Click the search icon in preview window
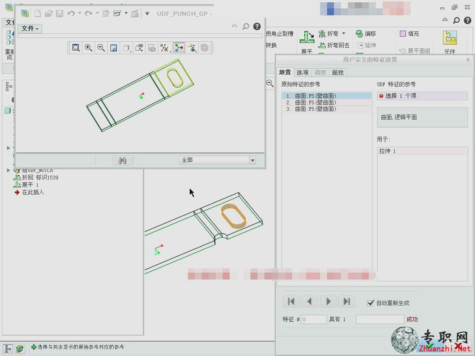475x356 pixels. pos(246,26)
